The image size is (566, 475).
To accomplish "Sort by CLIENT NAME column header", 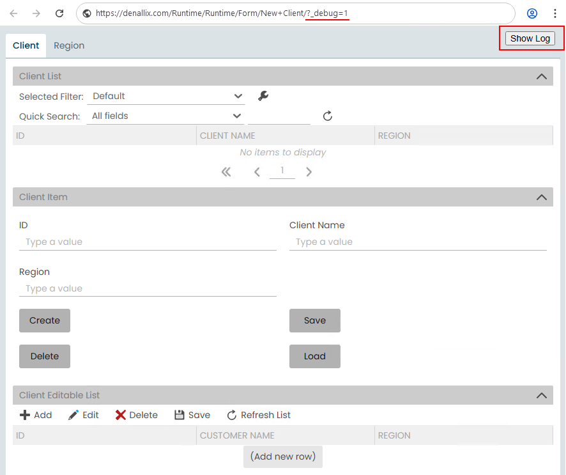I will coord(286,136).
